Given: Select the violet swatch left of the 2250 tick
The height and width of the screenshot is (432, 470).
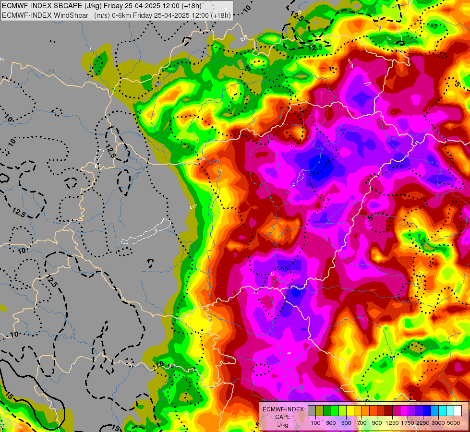Looking at the screenshot, I should click(419, 410).
